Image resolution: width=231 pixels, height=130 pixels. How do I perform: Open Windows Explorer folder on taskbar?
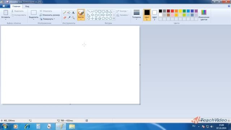[72, 126]
